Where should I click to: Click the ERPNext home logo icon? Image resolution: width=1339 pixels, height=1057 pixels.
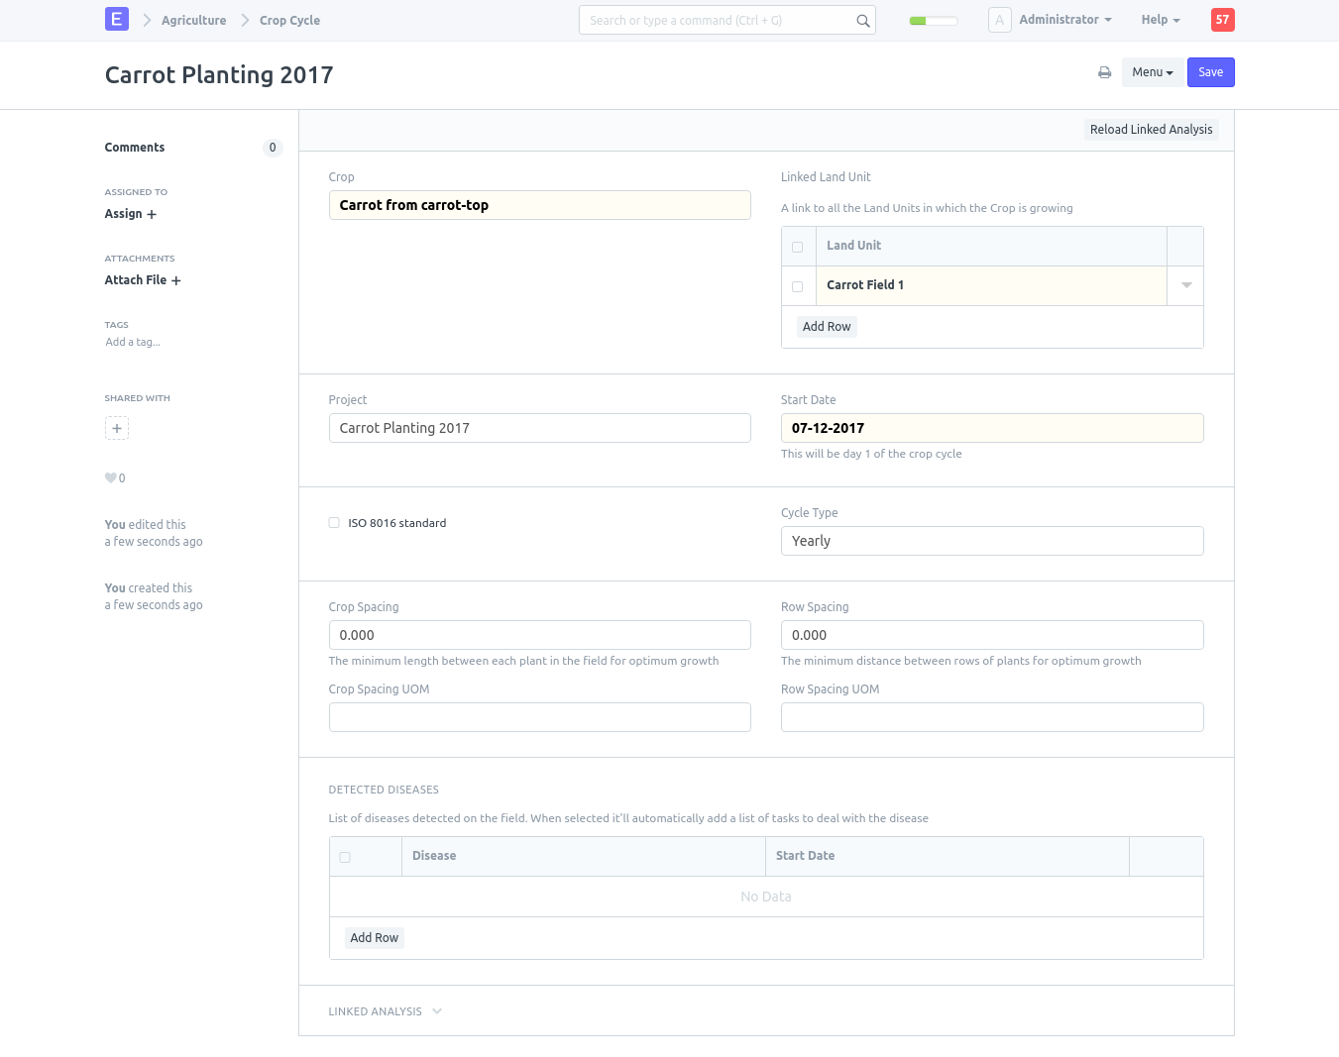(117, 19)
